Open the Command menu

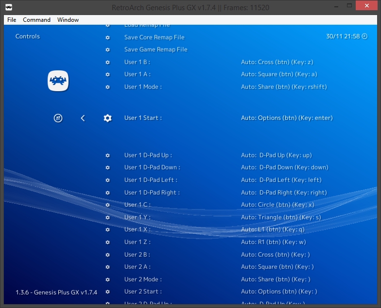coord(37,19)
